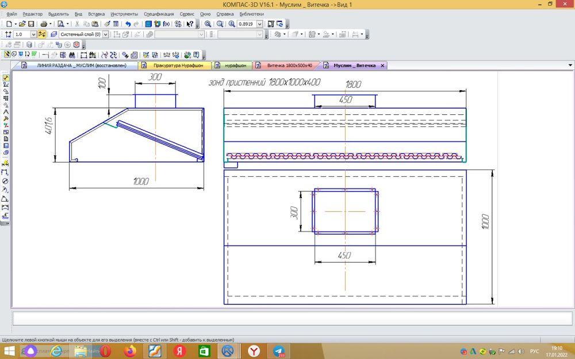Click the zoom-in magnifier icon
This screenshot has width=575, height=359.
tap(232, 24)
